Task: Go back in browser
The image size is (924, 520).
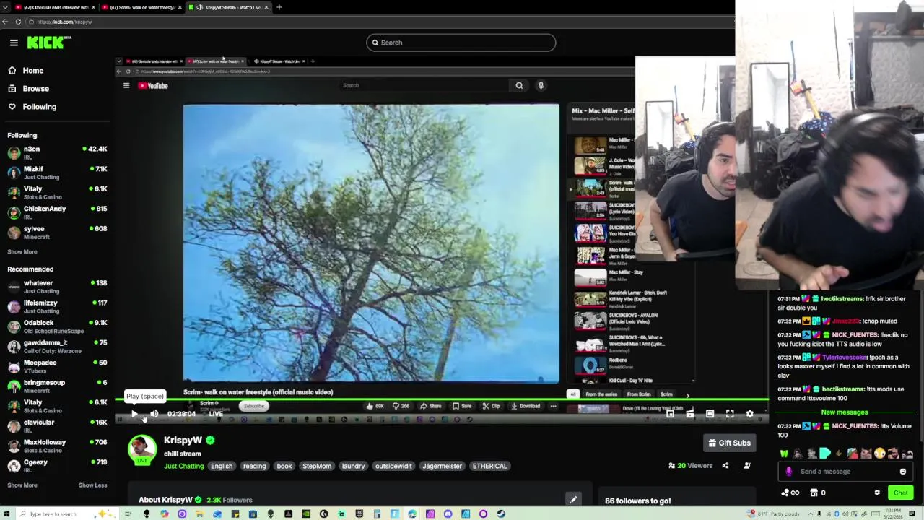Action: coord(5,22)
